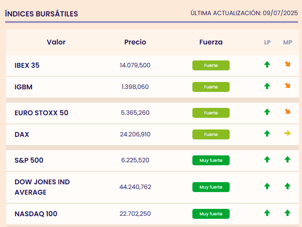Open the IBEX 35 index link
302x227 pixels.
tap(27, 66)
